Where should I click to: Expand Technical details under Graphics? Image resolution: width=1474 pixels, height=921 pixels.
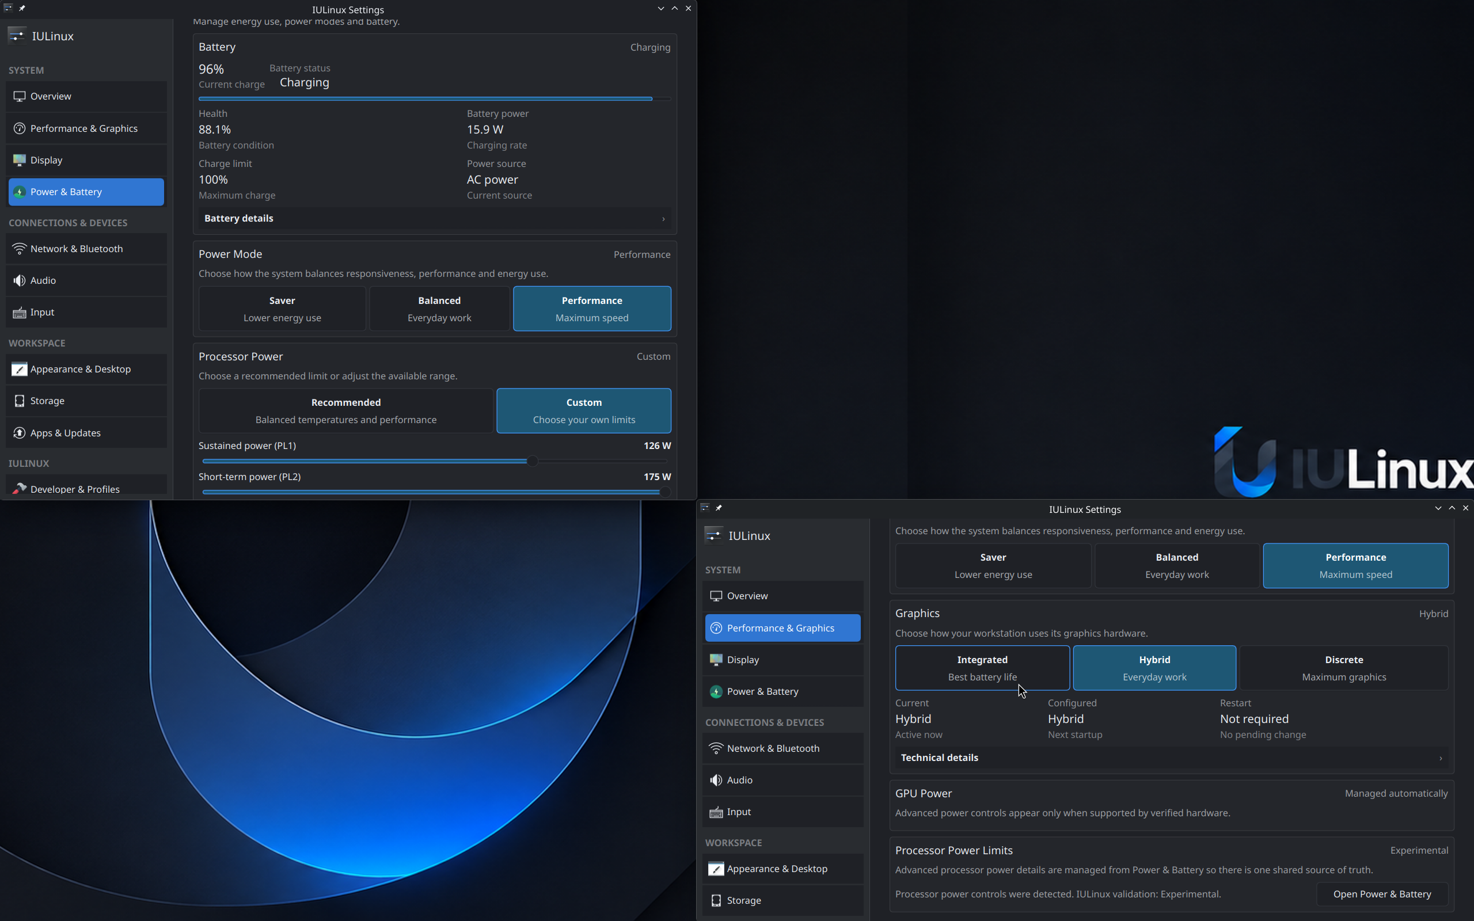1171,757
